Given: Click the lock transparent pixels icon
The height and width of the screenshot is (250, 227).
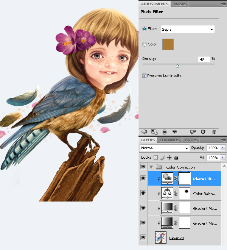Looking at the screenshot, I should click(x=155, y=157).
